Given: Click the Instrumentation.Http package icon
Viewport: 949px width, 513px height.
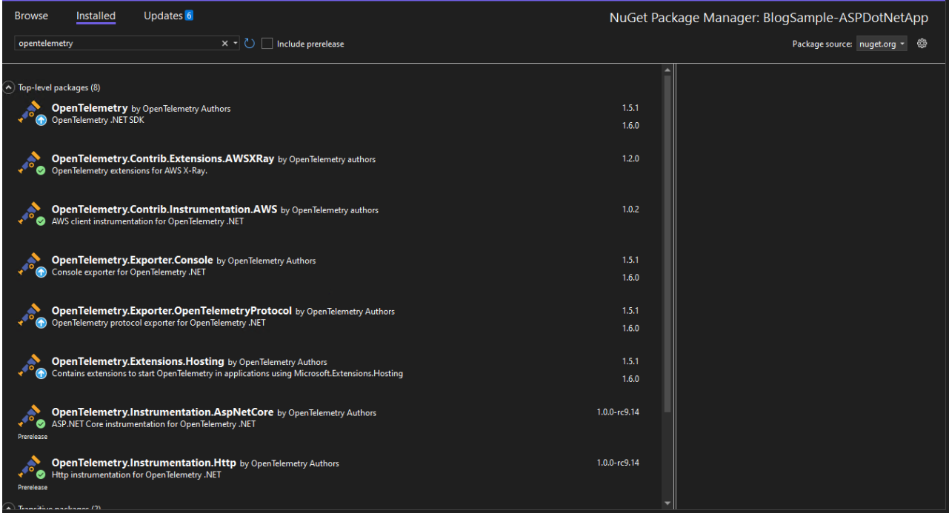Looking at the screenshot, I should point(30,467).
